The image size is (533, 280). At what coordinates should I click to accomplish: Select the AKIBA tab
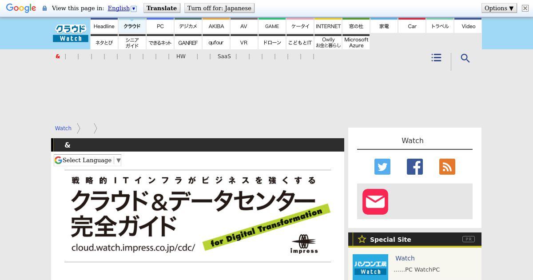click(216, 26)
